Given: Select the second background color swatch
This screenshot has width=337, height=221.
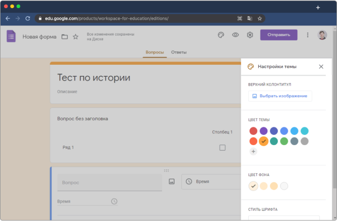Looking at the screenshot, I should [x=263, y=186].
